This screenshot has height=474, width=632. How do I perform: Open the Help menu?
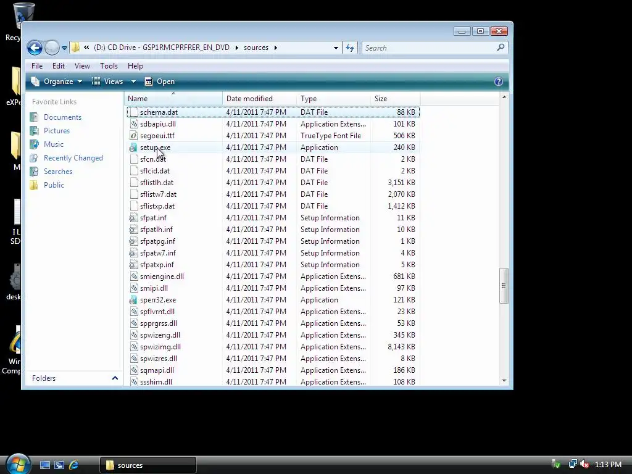135,65
